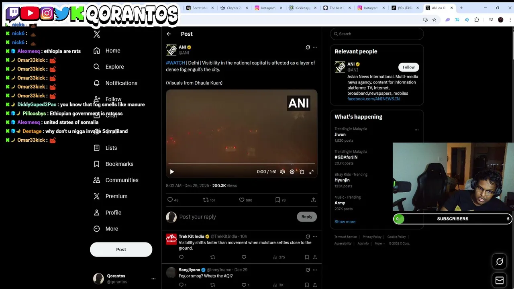Open video settings gear icon
The width and height of the screenshot is (514, 289).
tap(292, 172)
